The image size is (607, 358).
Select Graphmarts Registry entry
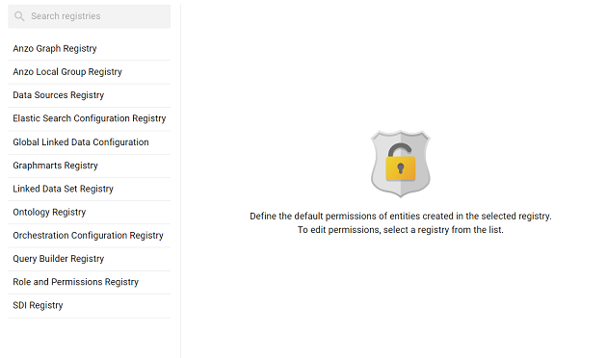click(x=89, y=166)
